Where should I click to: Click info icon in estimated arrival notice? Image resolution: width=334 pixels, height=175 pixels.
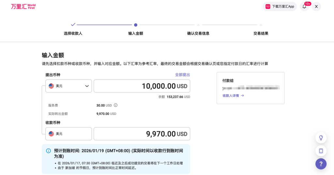(49, 151)
